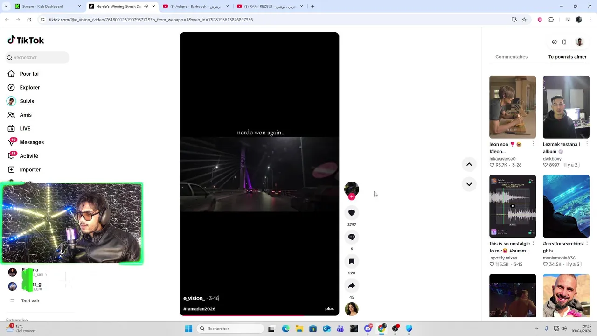Viewport: 597px width, 336px height.
Task: Click the phone icon in the top right panel
Action: tap(564, 42)
